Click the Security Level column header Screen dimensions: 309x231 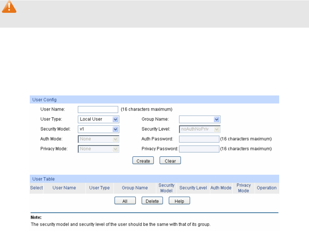coord(193,188)
